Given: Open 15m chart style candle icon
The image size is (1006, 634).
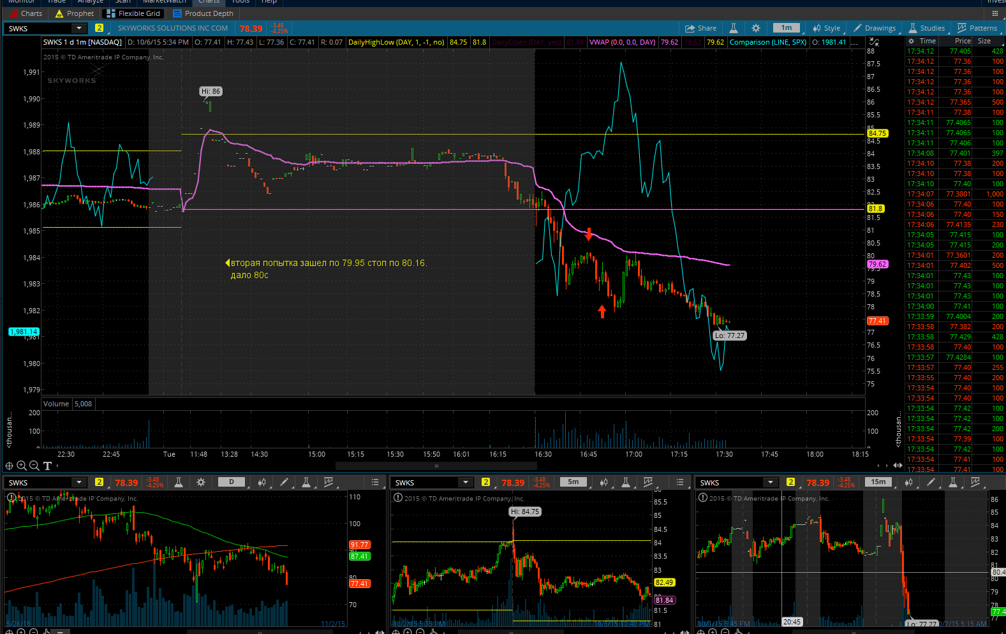Looking at the screenshot, I should click(908, 482).
